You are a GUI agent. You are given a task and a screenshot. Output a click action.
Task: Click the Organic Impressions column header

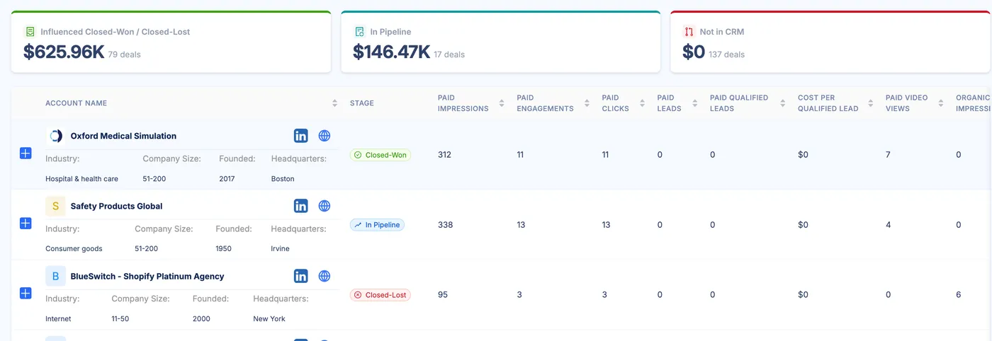pos(974,103)
